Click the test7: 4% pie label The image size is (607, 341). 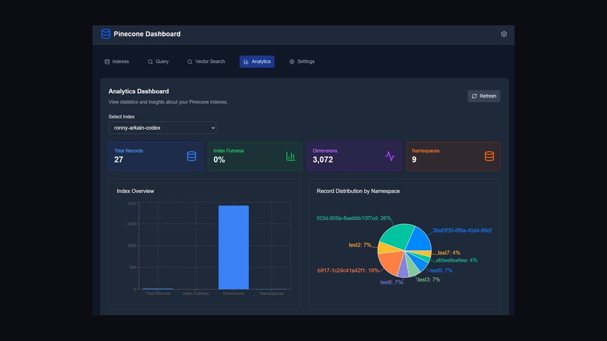[449, 253]
